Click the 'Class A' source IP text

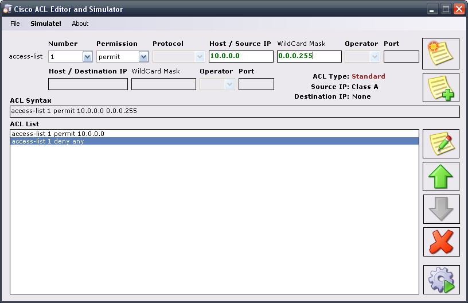pyautogui.click(x=365, y=87)
